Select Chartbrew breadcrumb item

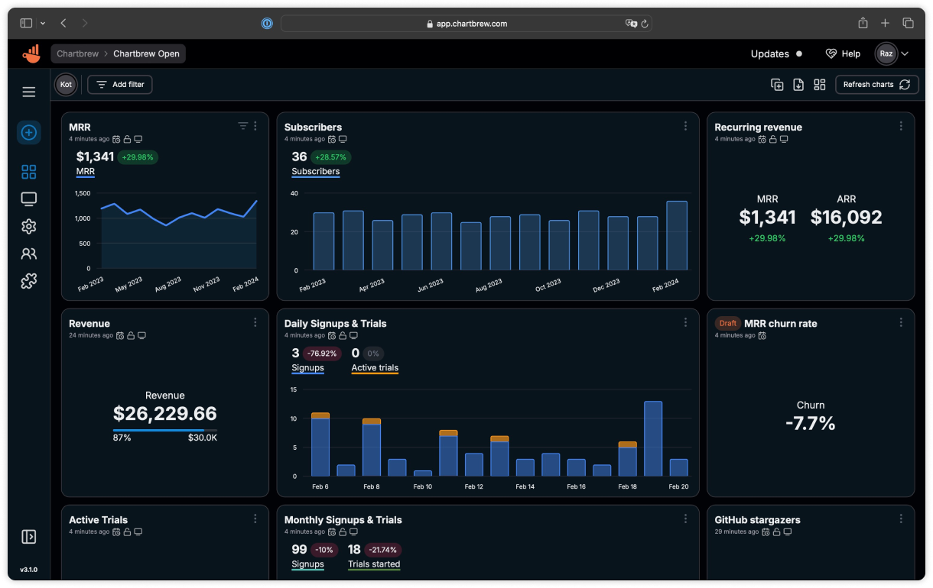point(77,54)
